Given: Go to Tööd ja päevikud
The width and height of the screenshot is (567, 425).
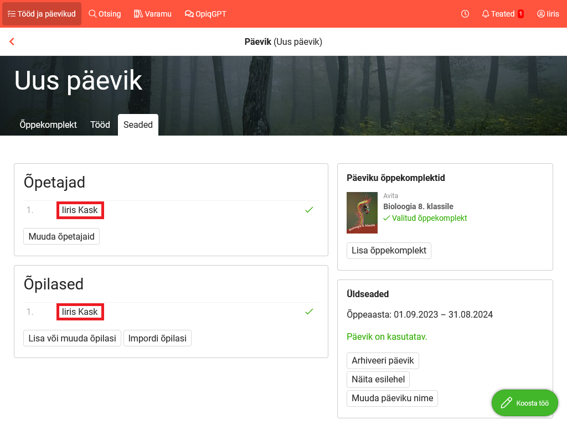Looking at the screenshot, I should point(42,14).
